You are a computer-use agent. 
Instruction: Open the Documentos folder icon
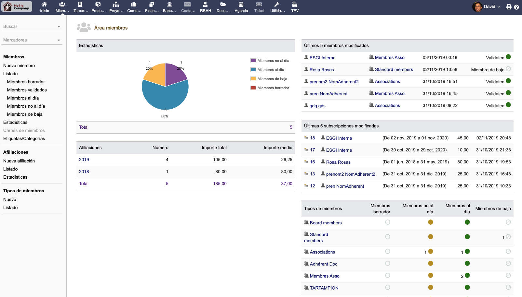pos(223,4)
